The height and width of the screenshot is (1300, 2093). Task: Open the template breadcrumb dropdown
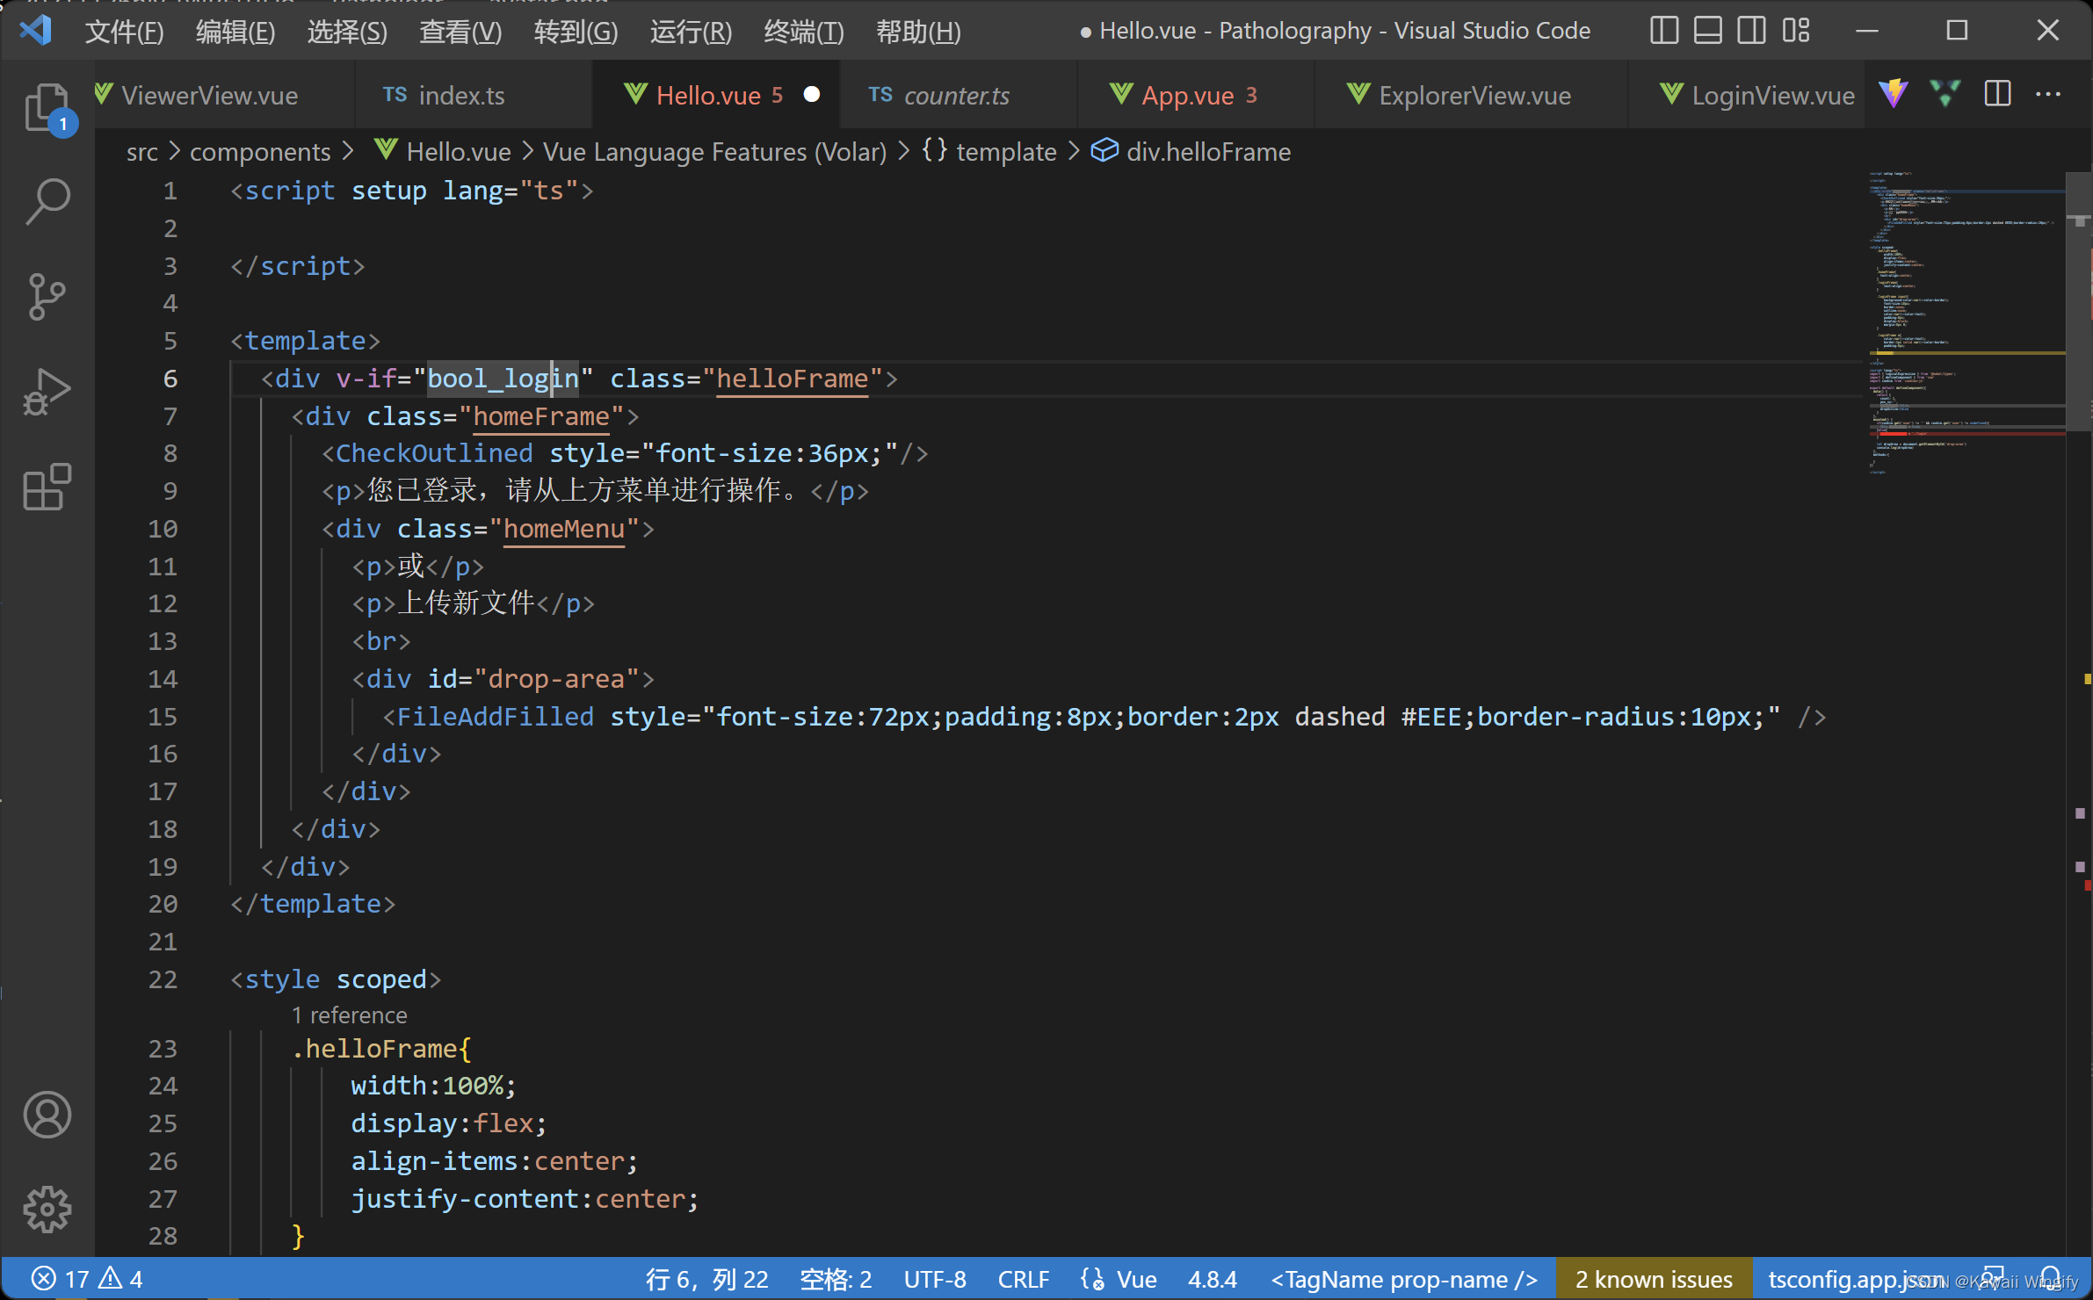(1006, 151)
